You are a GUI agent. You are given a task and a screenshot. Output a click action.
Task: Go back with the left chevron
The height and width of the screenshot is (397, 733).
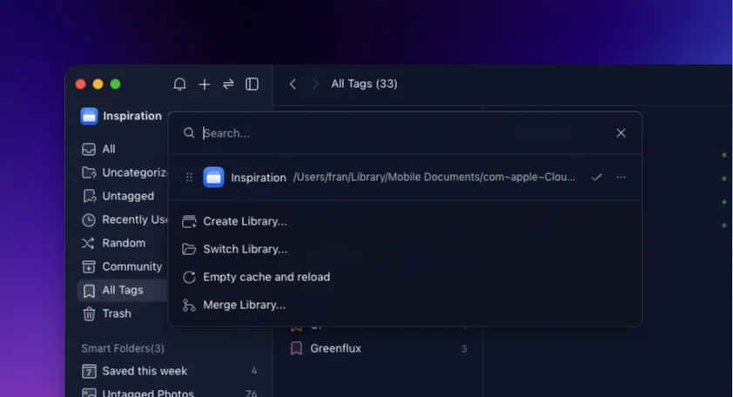293,84
